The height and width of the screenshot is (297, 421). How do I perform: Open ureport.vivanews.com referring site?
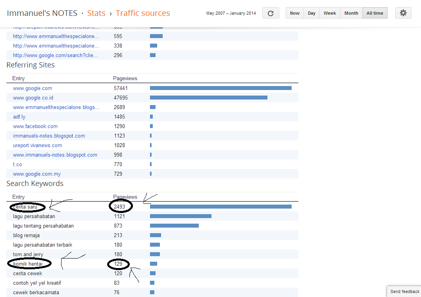37,146
